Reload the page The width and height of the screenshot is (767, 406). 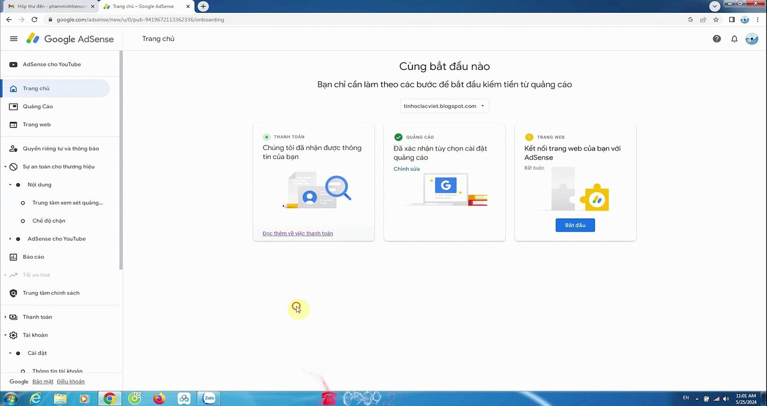34,19
